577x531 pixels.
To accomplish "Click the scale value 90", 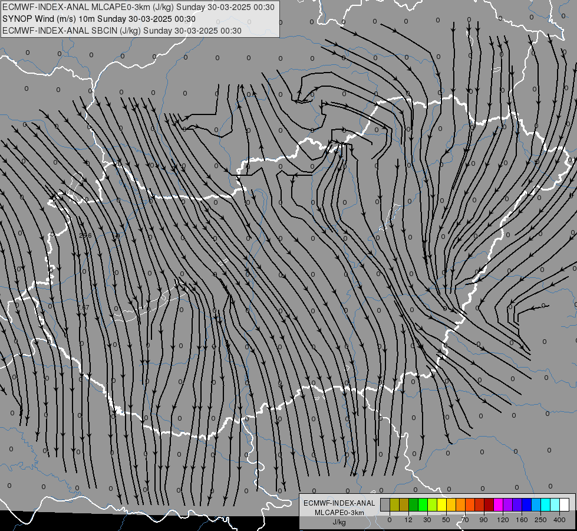I will 483,520.
